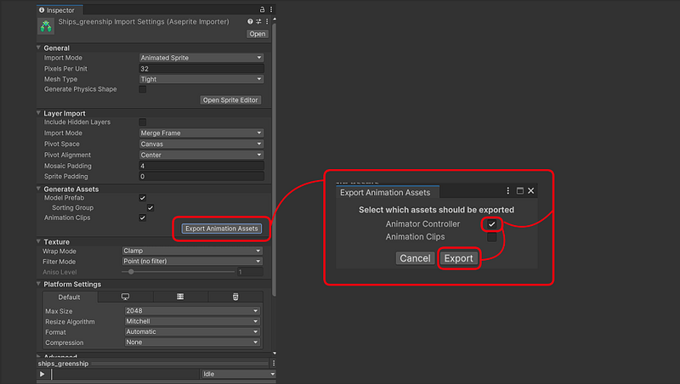Click the Aniso Level slider
680x384 pixels.
[178, 272]
